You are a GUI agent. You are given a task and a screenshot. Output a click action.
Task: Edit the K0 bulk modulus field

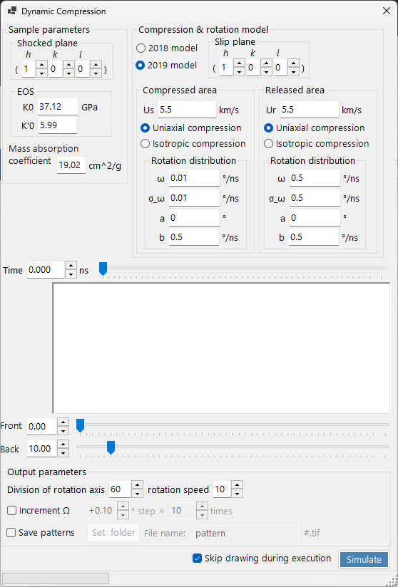pyautogui.click(x=58, y=107)
